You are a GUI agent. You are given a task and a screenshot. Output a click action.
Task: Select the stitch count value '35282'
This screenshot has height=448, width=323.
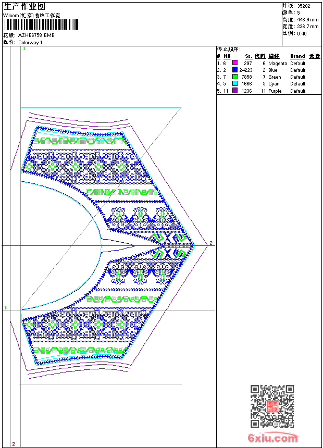point(304,6)
